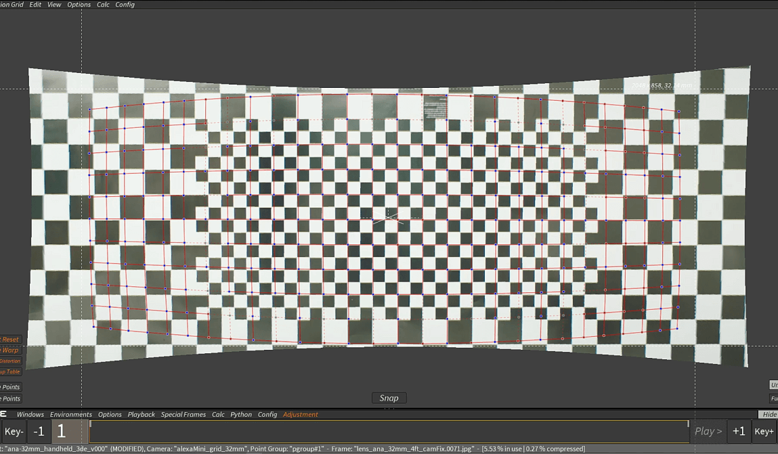Open the Windows menu
Viewport: 778px width, 454px height.
(30, 414)
